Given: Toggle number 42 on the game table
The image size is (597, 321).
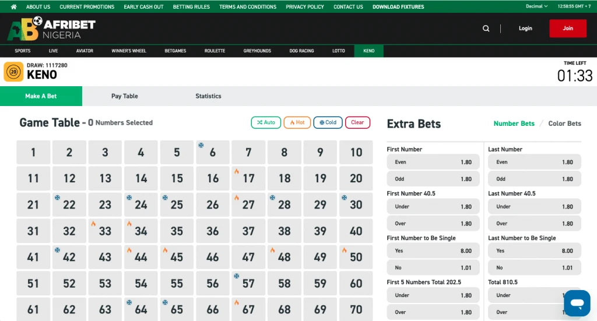Looking at the screenshot, I should (x=69, y=257).
